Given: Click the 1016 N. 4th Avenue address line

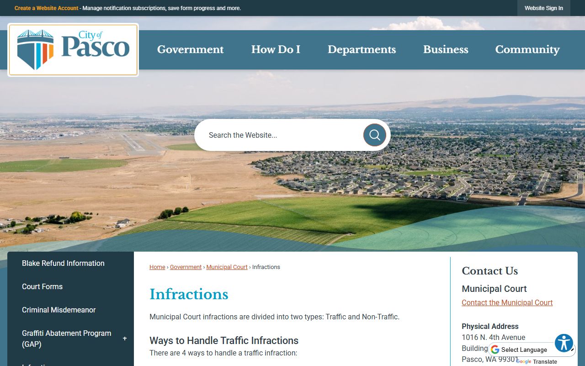Looking at the screenshot, I should tap(494, 337).
